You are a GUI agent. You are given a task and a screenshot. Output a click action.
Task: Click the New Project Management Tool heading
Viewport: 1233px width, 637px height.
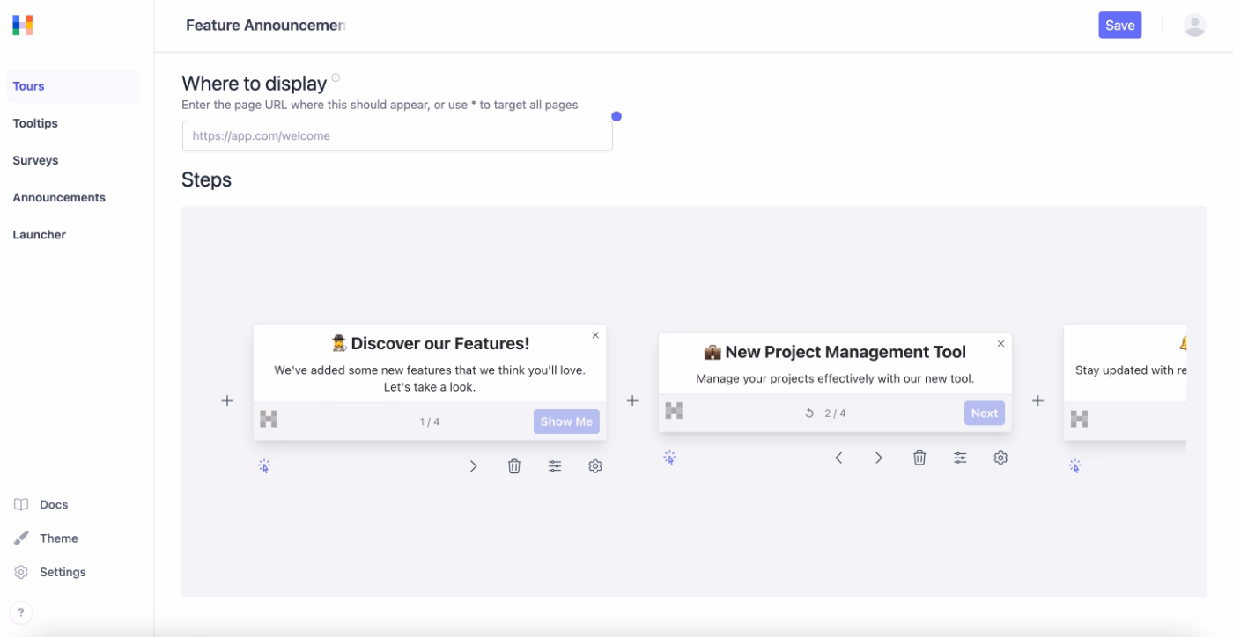coord(835,352)
